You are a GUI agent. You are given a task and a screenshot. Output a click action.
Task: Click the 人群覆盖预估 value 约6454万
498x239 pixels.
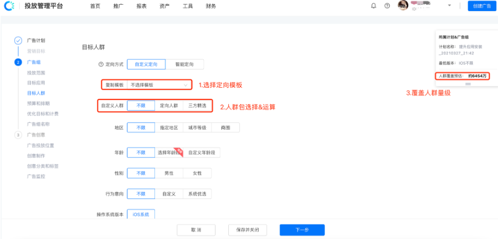478,76
